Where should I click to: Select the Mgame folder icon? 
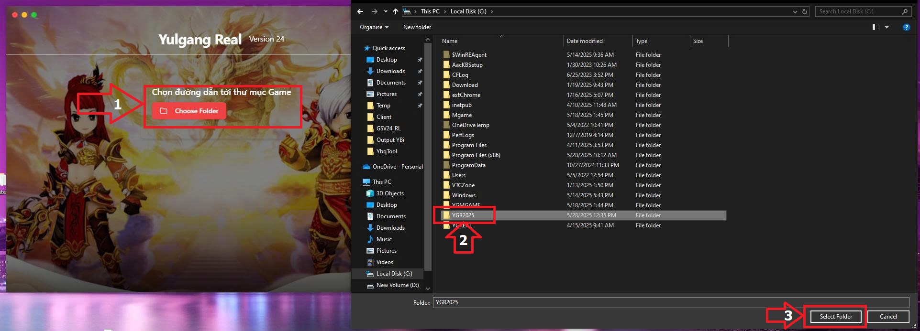coord(446,115)
